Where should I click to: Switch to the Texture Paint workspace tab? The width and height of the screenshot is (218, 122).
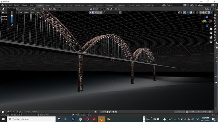79,5
